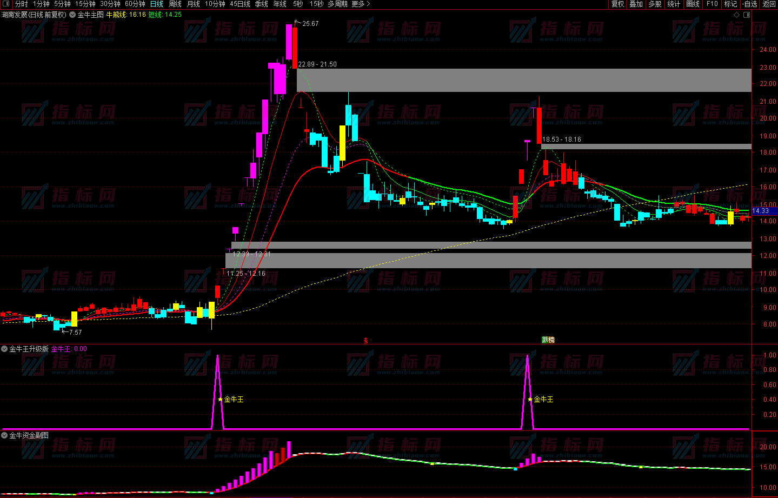Select the 45日线 period tab
This screenshot has height=498, width=778.
(x=240, y=4)
